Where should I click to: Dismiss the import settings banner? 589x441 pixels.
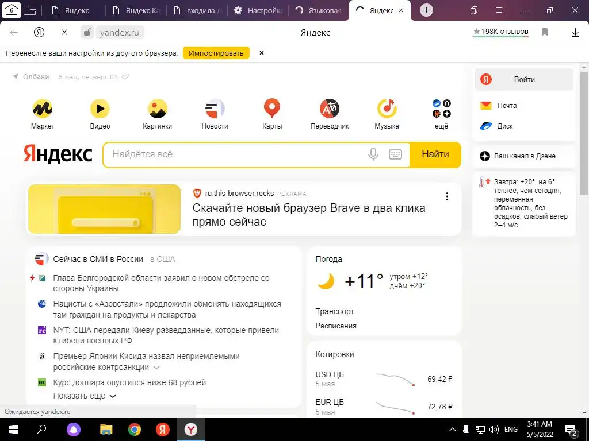(x=262, y=53)
